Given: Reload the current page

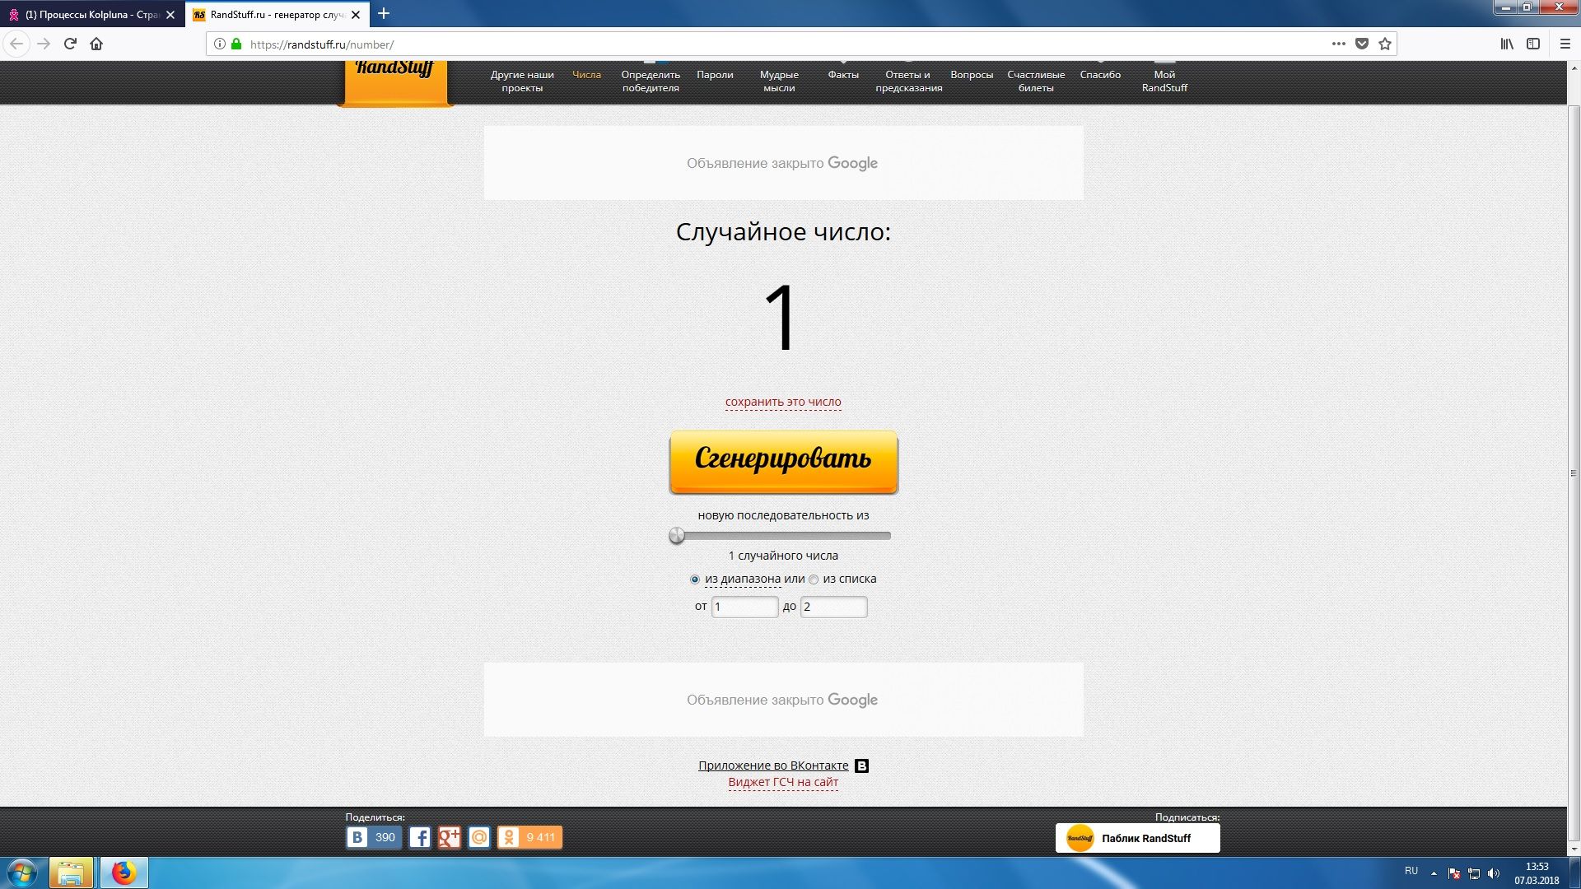Looking at the screenshot, I should (70, 44).
